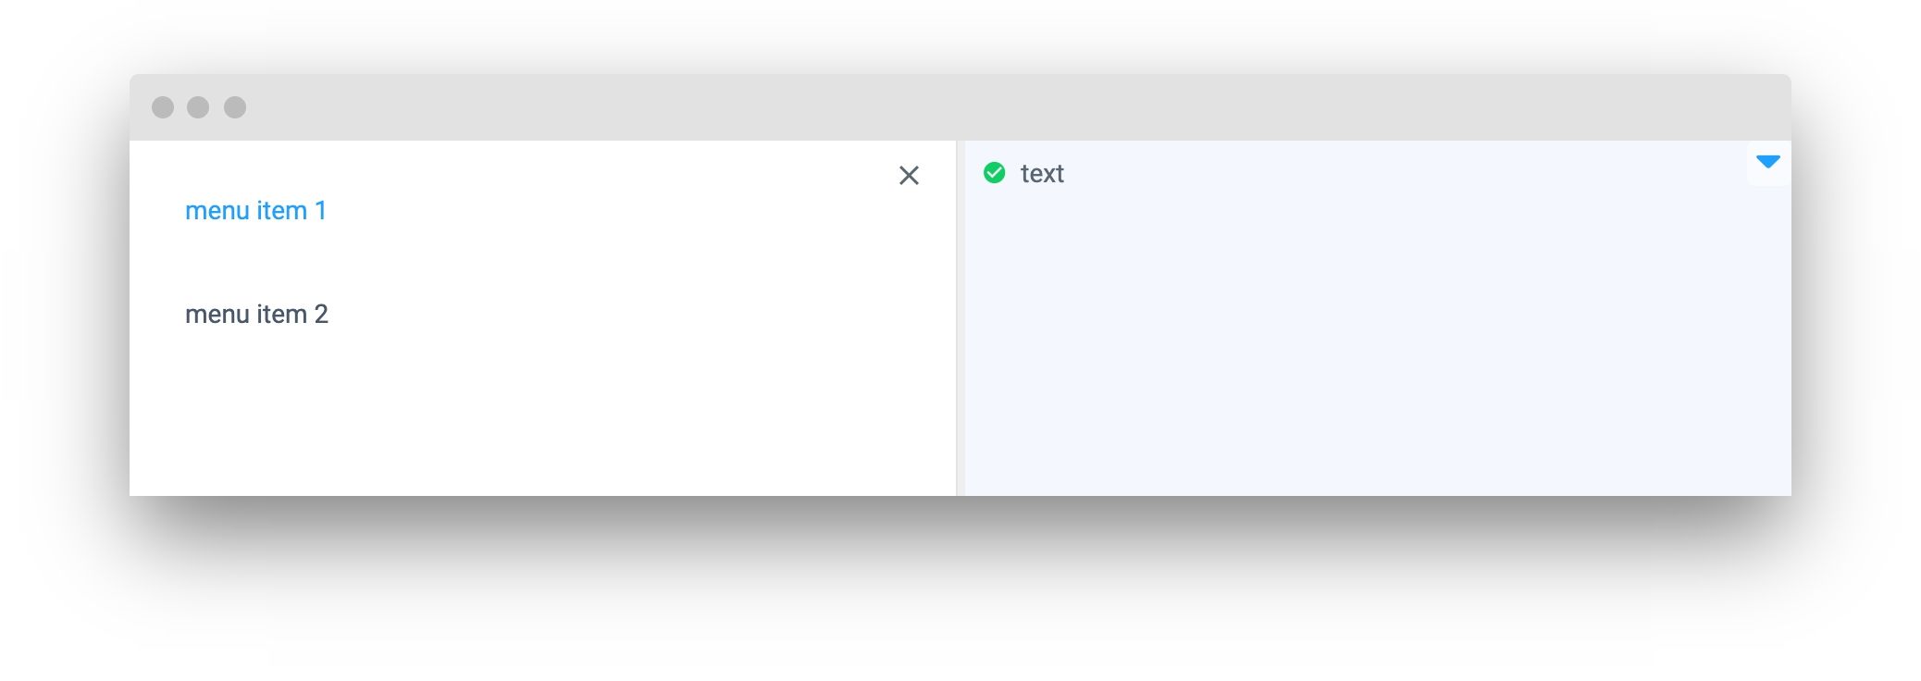Select menu item 2
Viewport: 1921px width, 681px height.
click(256, 315)
